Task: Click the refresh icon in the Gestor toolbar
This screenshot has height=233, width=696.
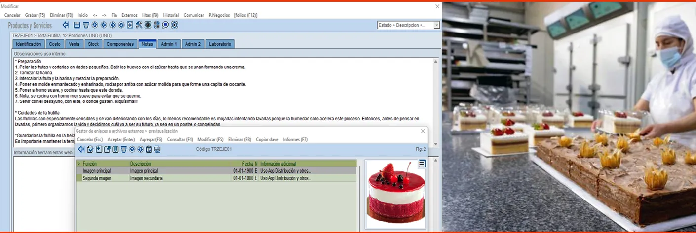Action: point(90,149)
